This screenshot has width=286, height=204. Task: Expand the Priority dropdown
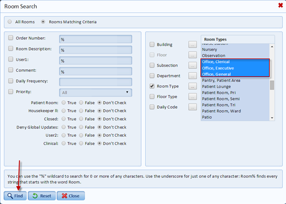click(95, 92)
